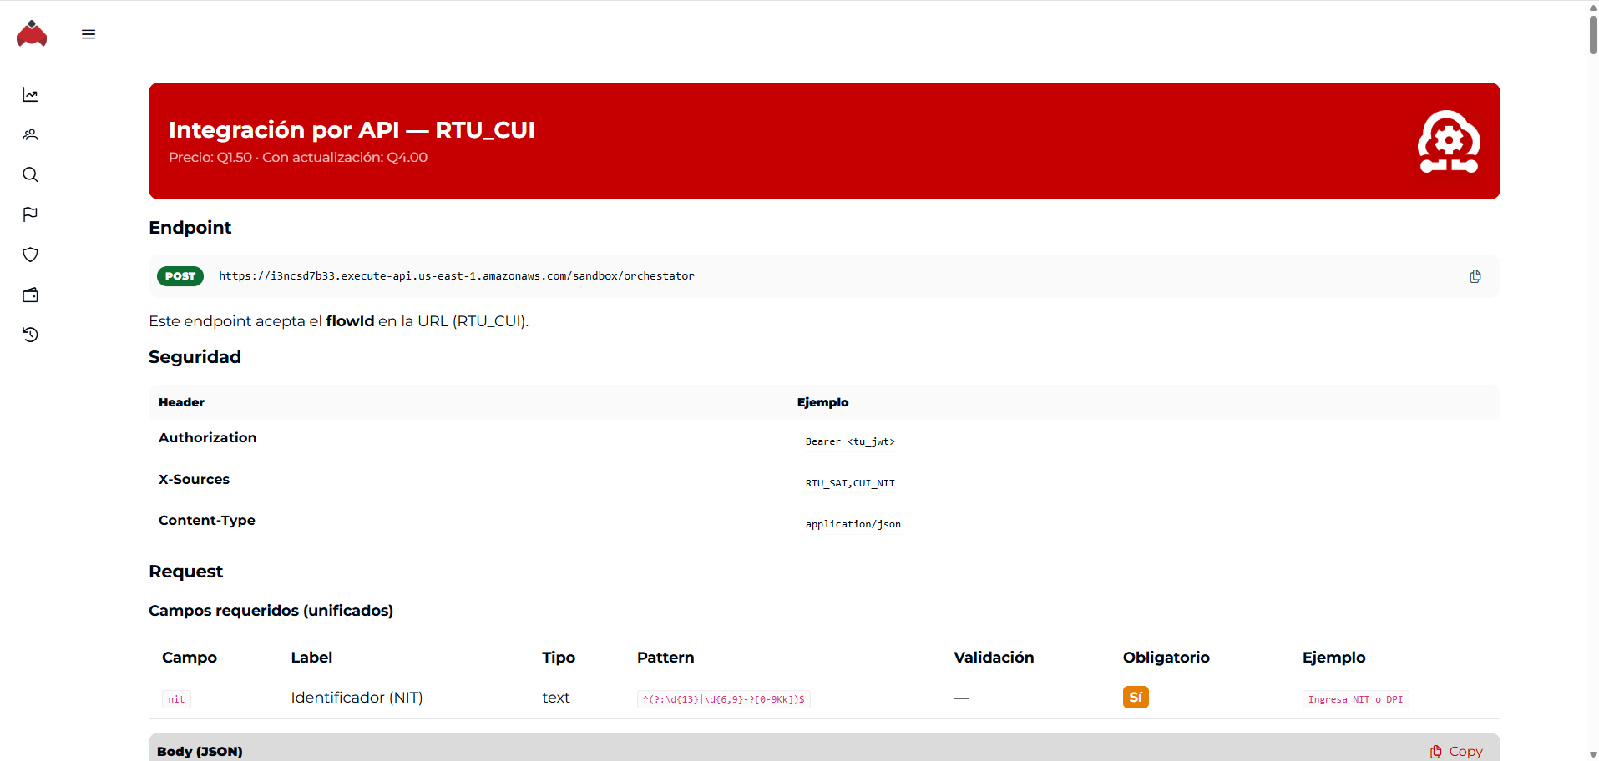The width and height of the screenshot is (1599, 761).
Task: Open the analytics dashboard icon in sidebar
Action: tap(30, 94)
